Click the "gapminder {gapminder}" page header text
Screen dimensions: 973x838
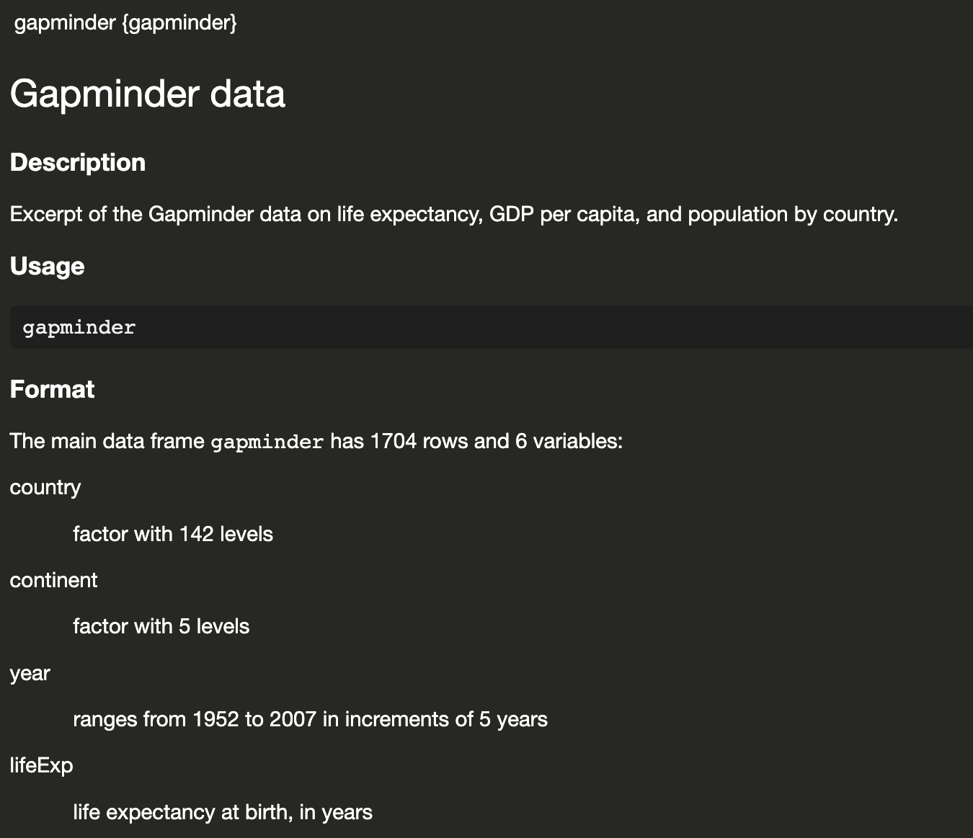pos(125,23)
